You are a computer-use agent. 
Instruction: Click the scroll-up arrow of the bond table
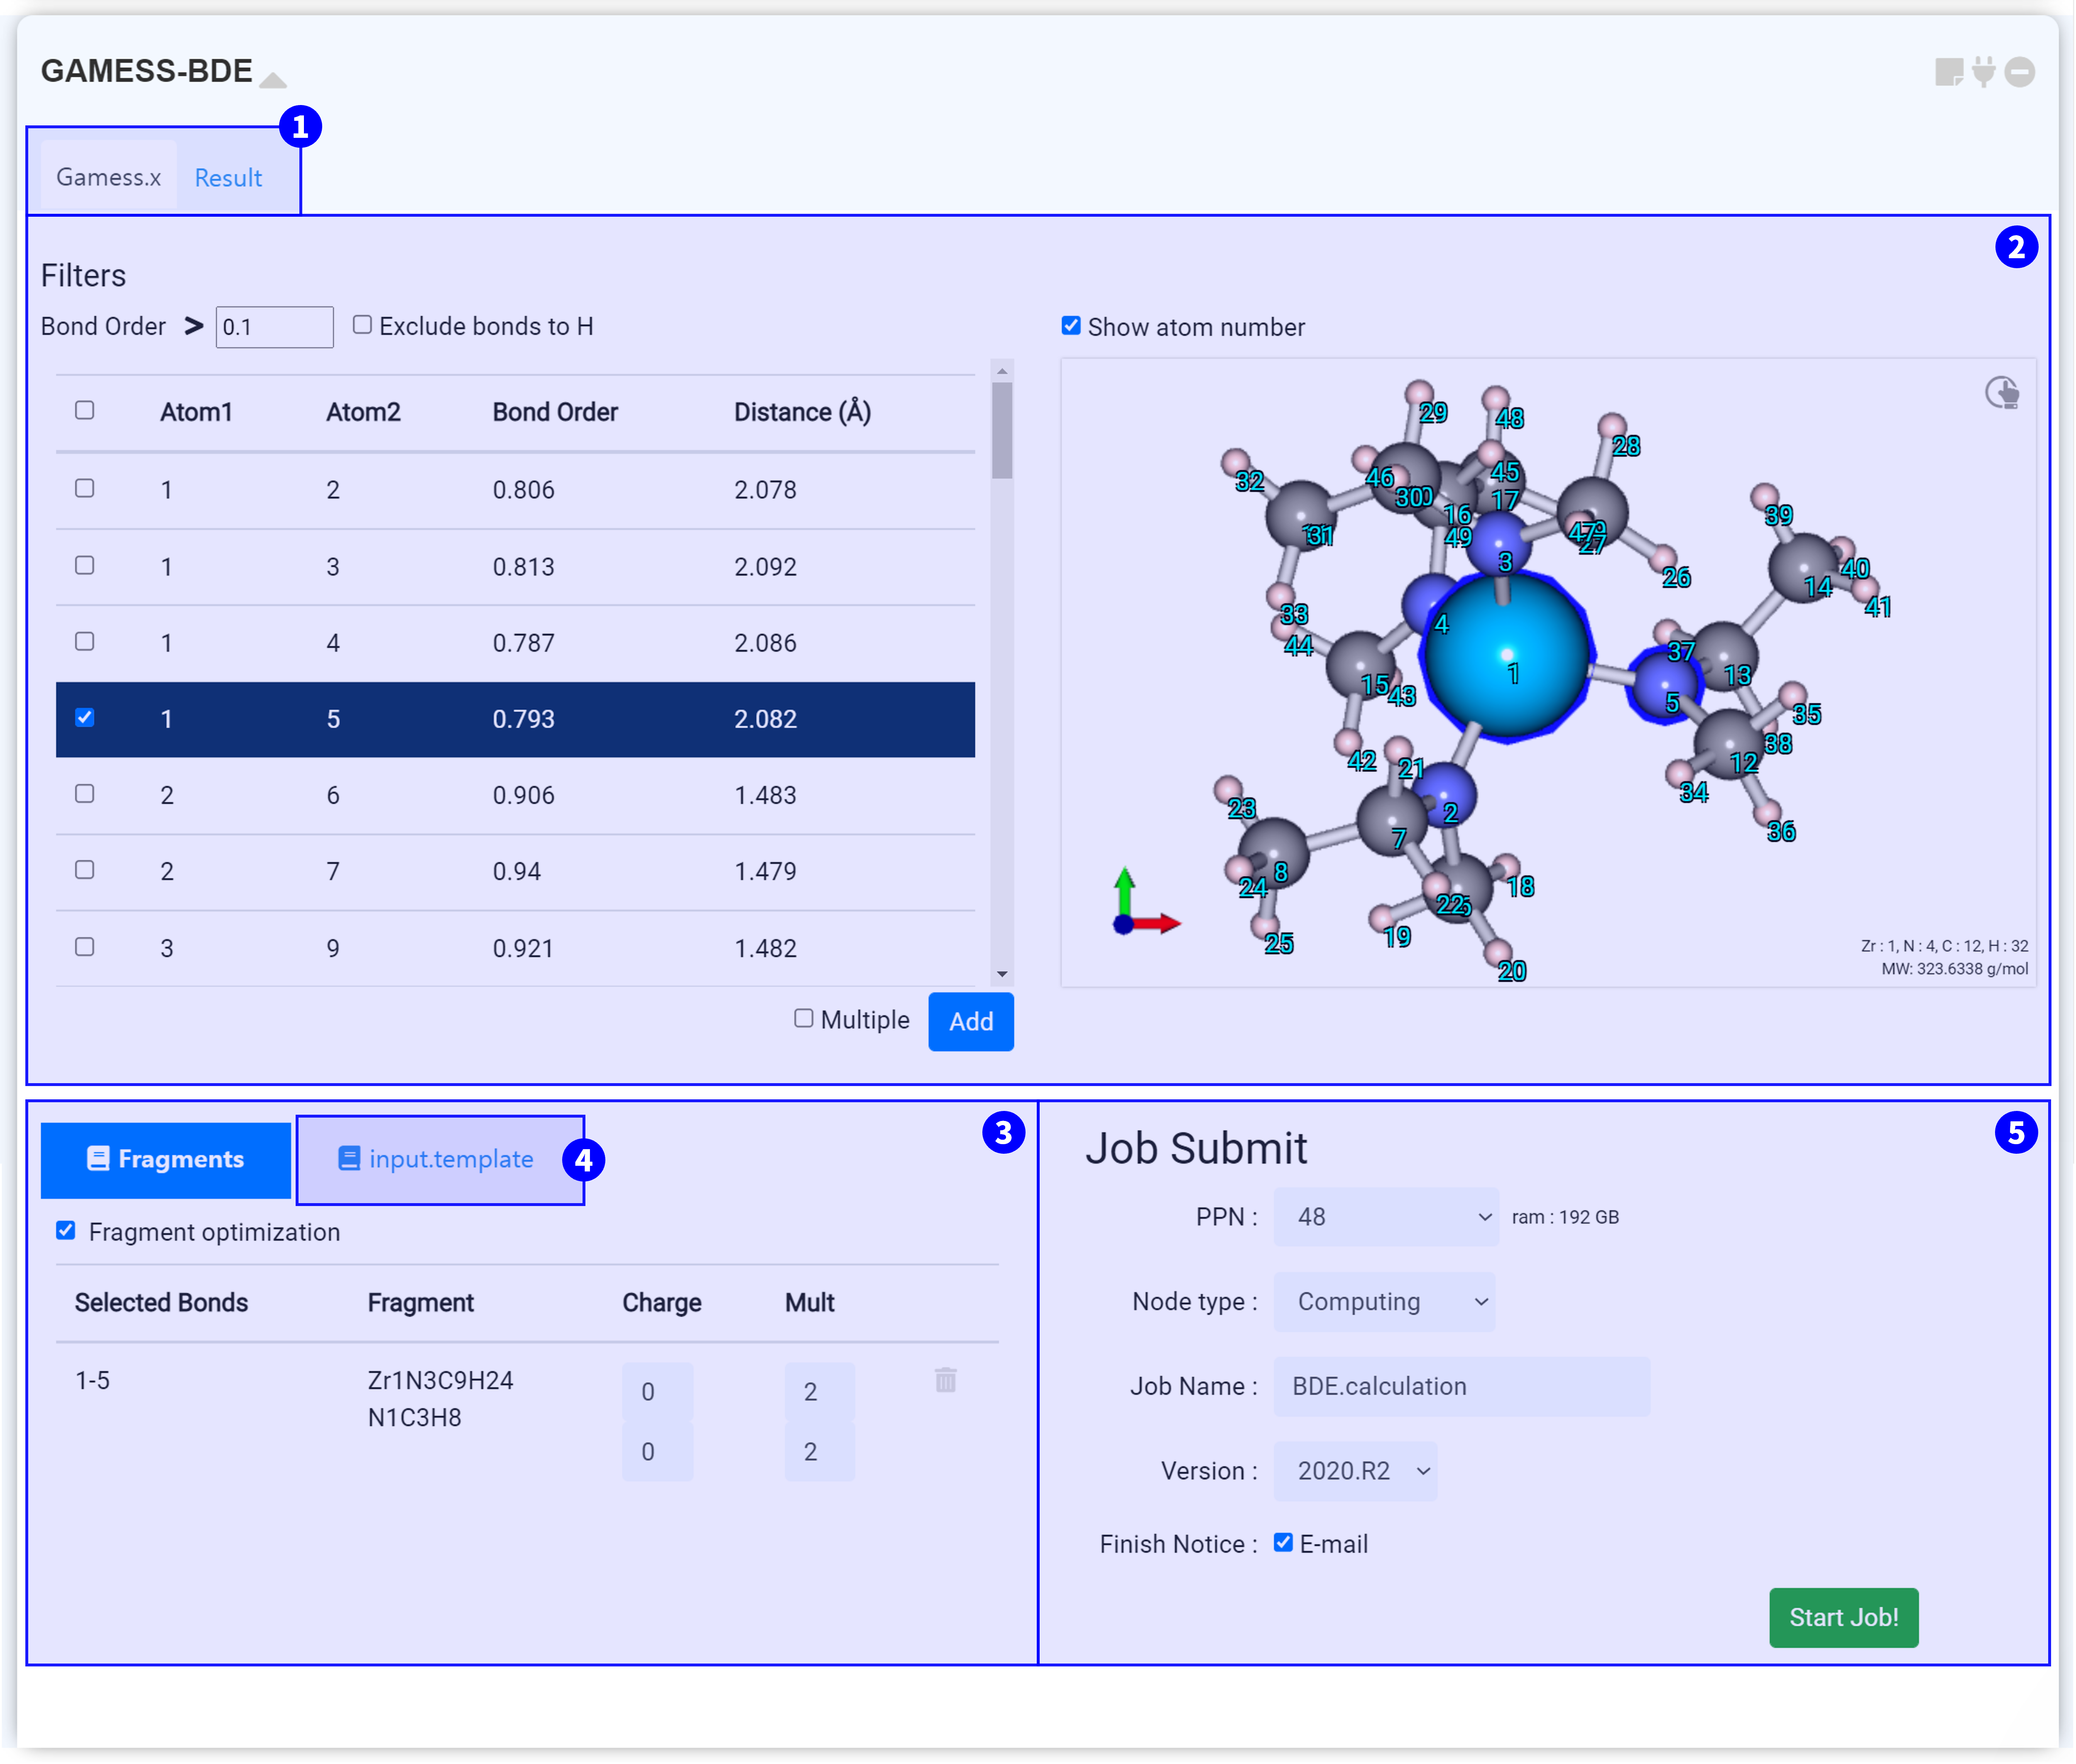point(1002,372)
